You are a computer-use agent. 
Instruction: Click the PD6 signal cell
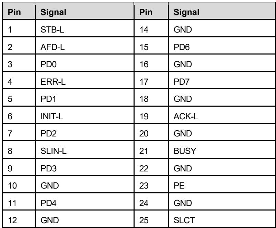click(x=222, y=46)
